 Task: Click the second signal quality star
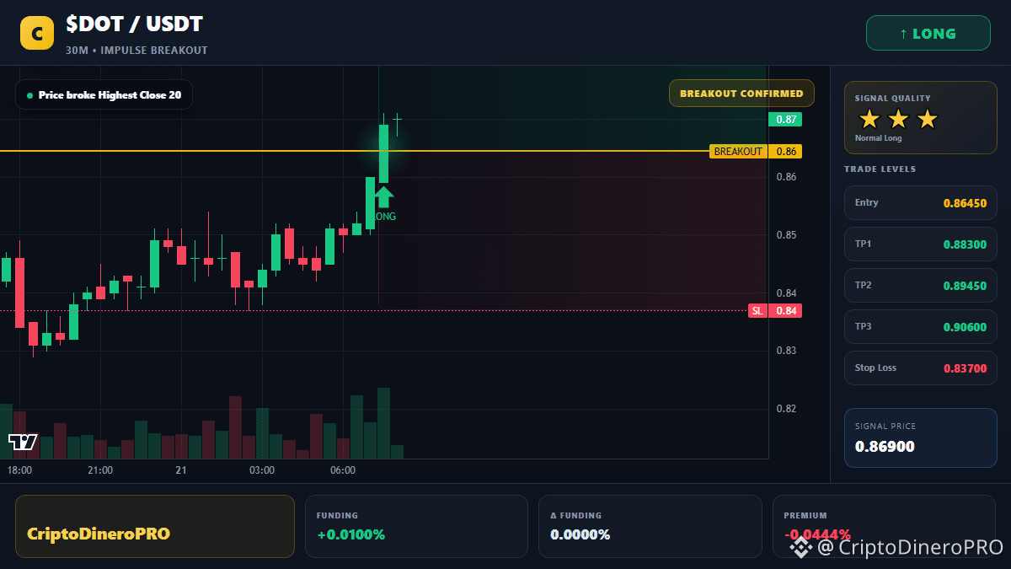(898, 119)
